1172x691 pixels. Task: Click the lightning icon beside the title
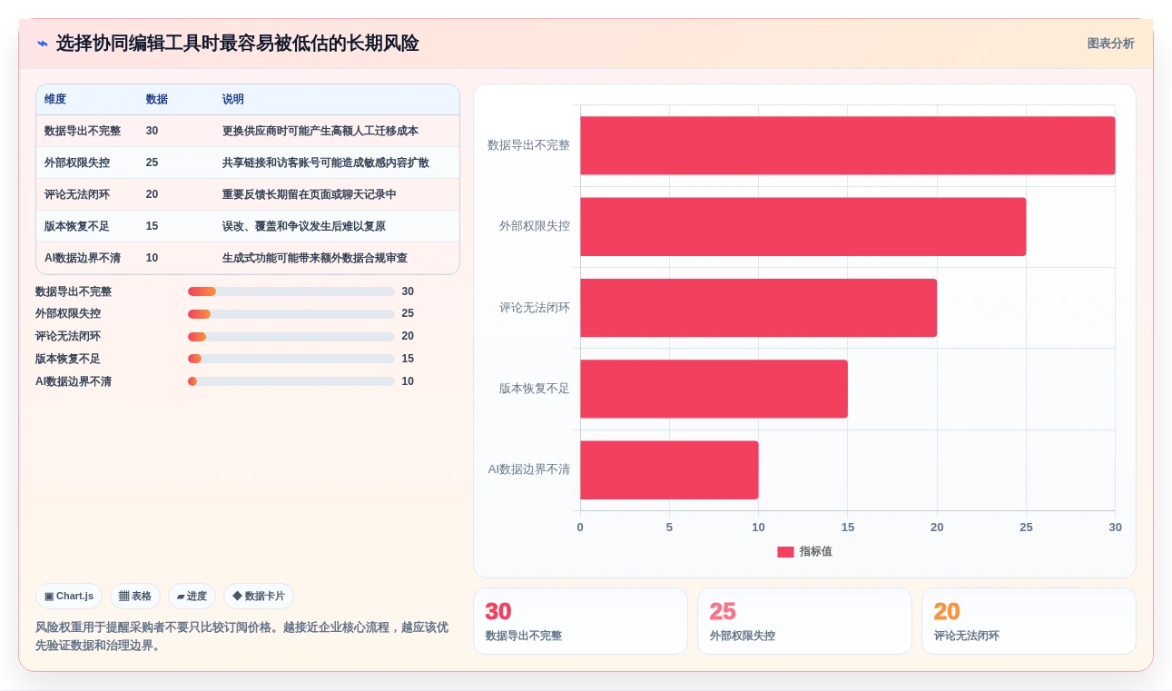(x=42, y=44)
